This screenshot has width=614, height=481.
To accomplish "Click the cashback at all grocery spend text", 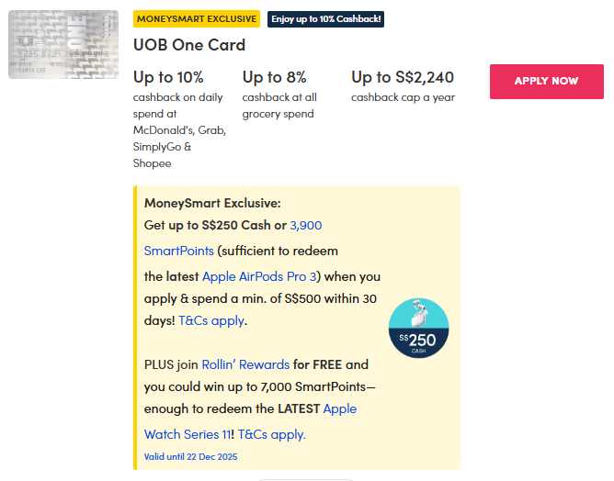I will click(x=279, y=106).
